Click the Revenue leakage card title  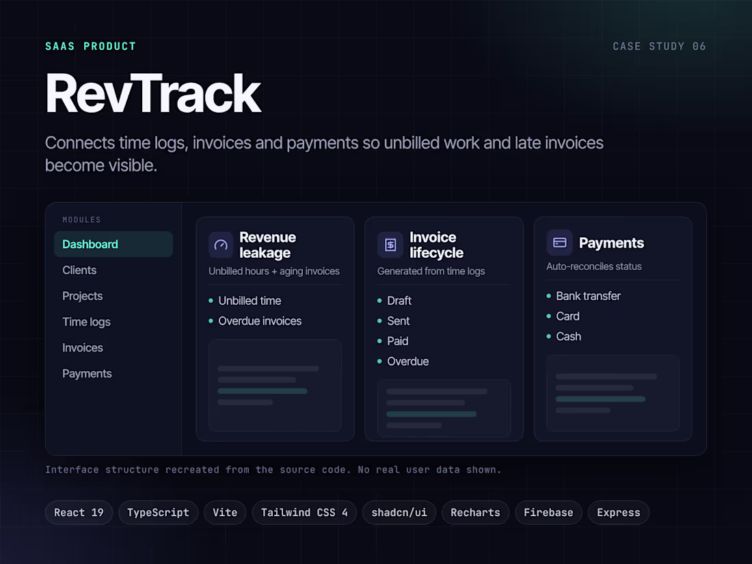click(267, 245)
